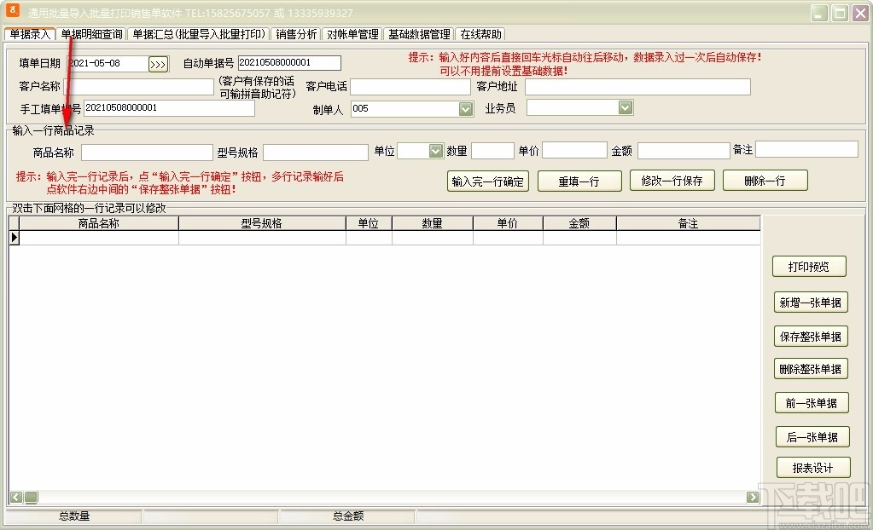Switch to the 对帐单管理 tab
Screen dimensions: 873x530
(351, 34)
